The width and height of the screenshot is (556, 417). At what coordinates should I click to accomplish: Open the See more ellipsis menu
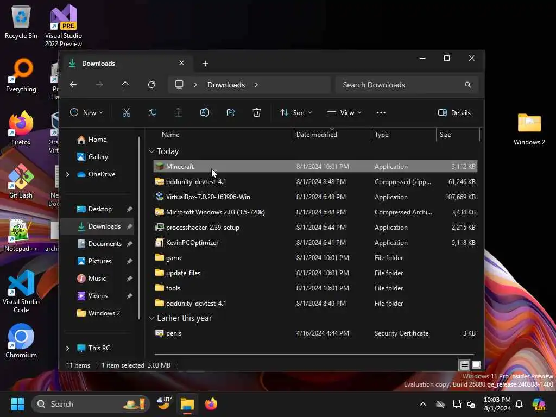pyautogui.click(x=381, y=113)
